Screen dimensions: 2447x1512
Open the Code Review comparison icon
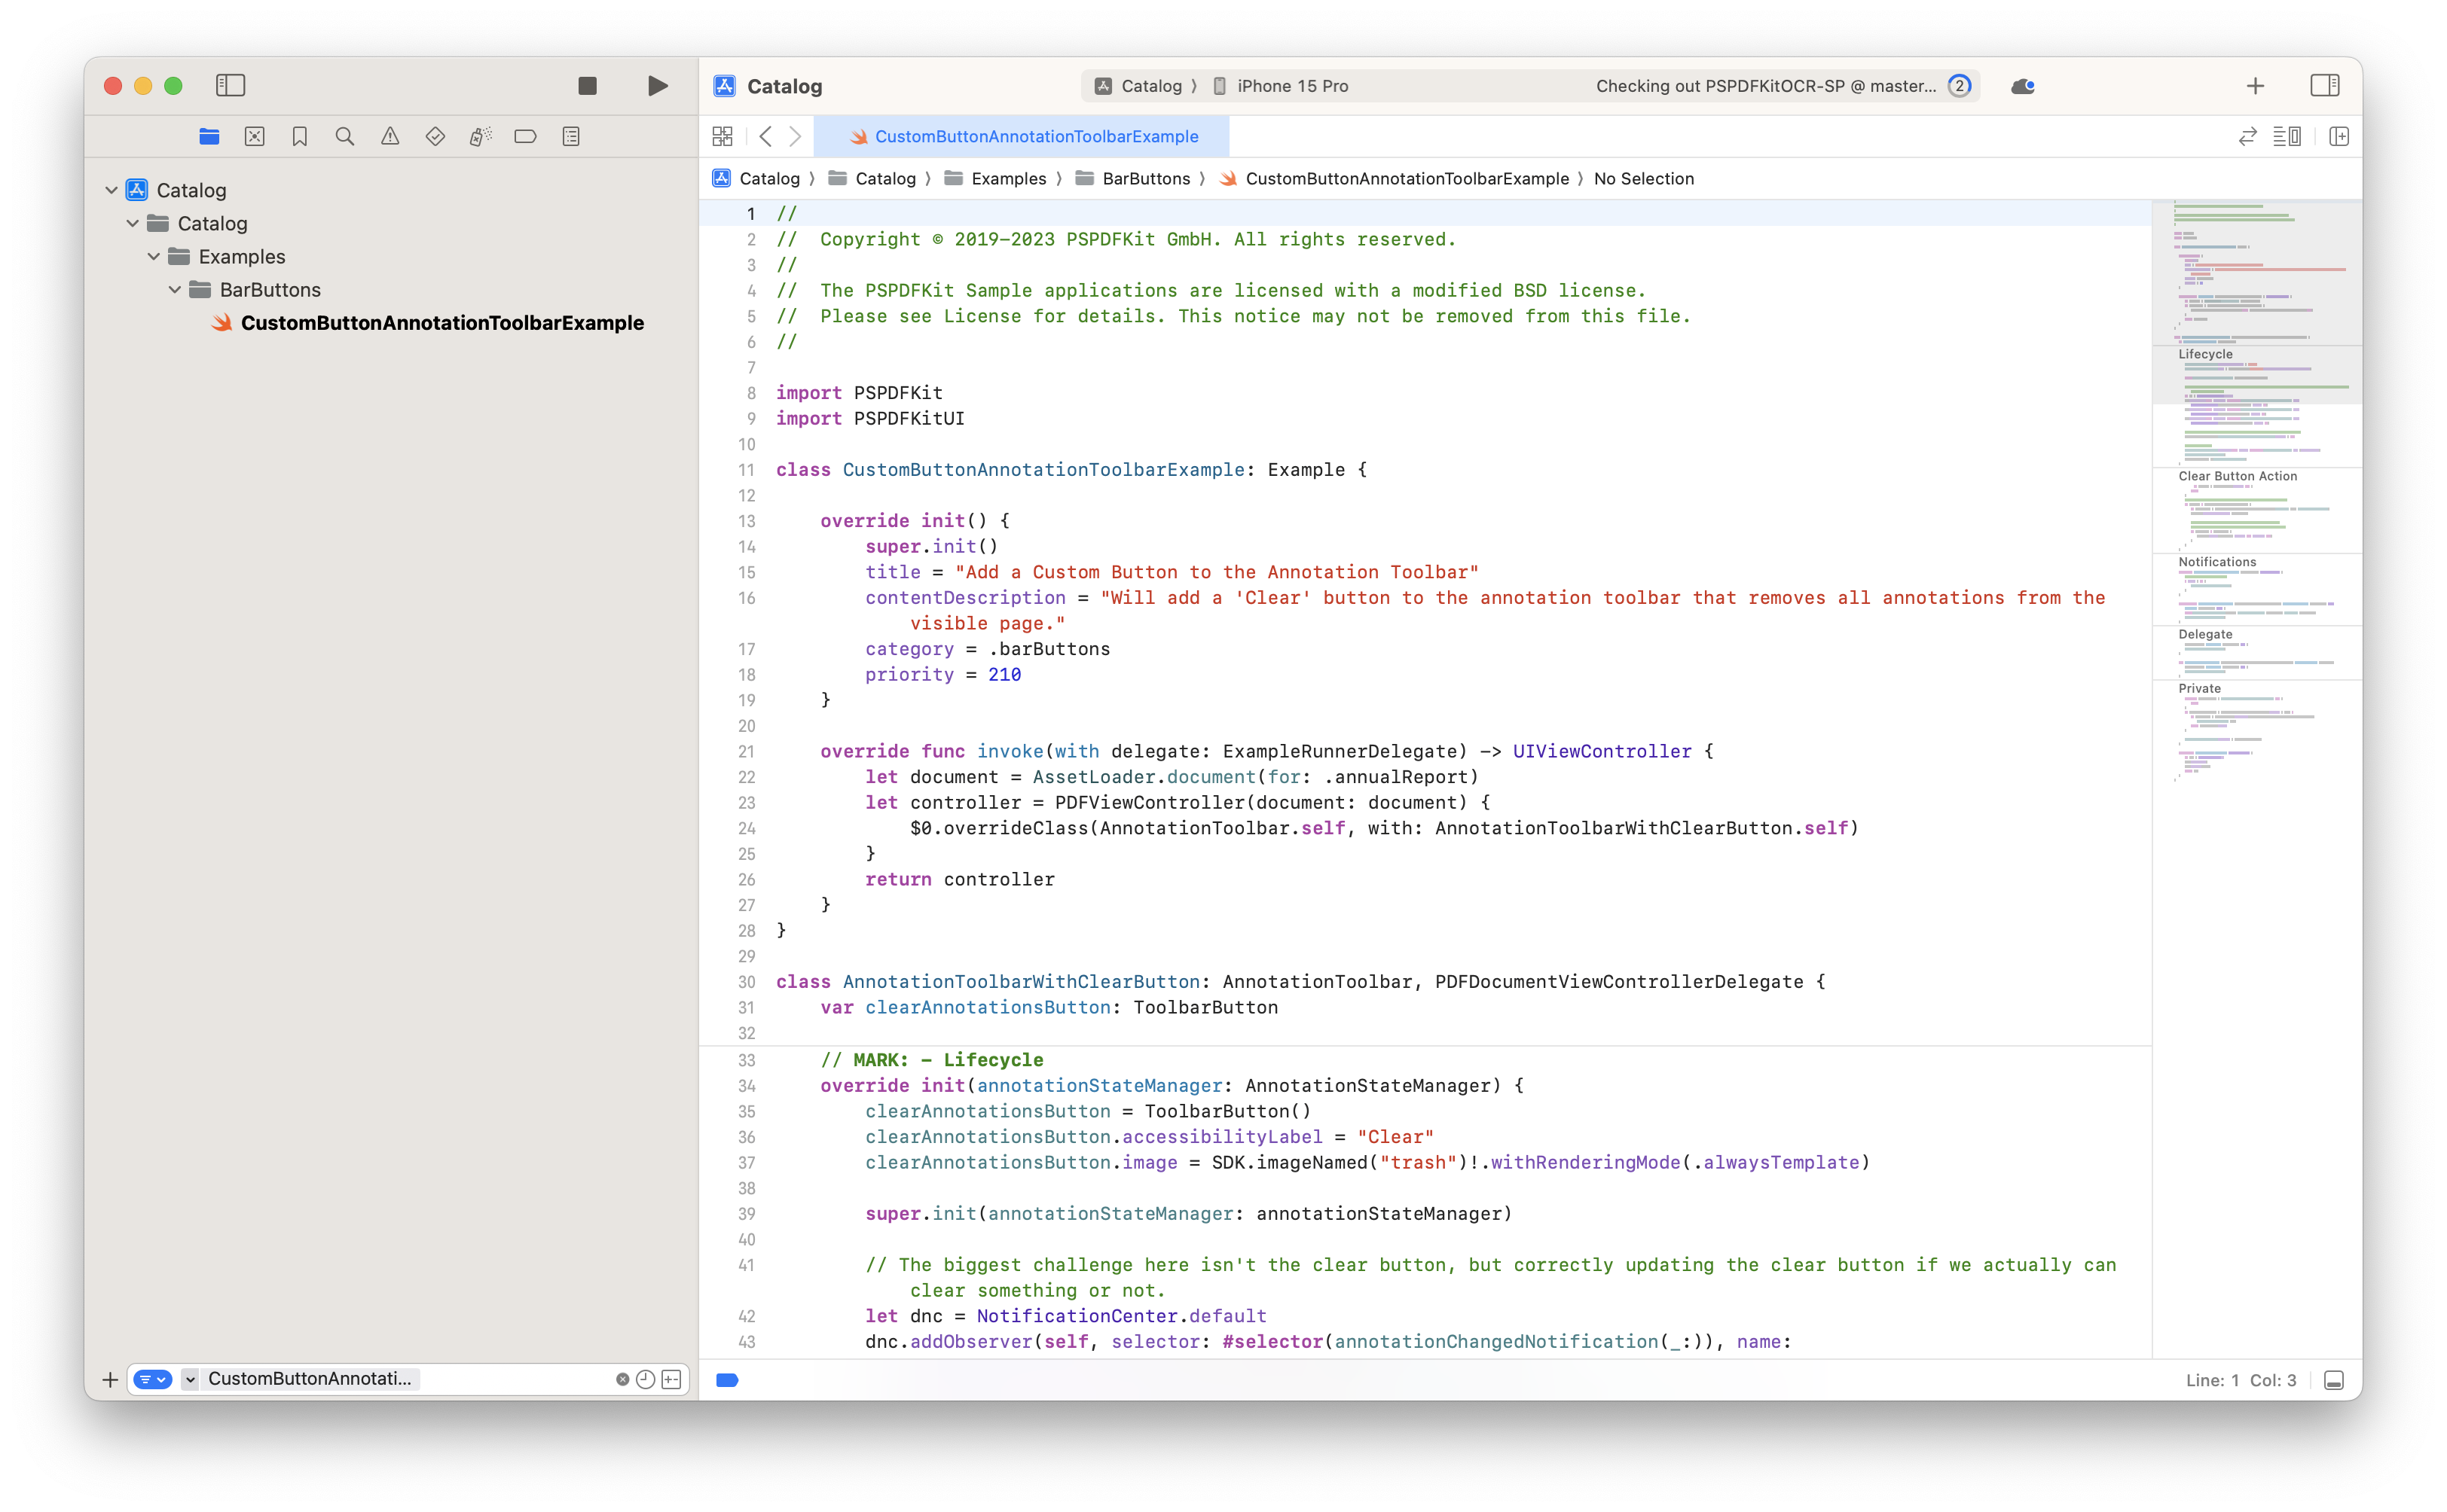tap(2247, 136)
